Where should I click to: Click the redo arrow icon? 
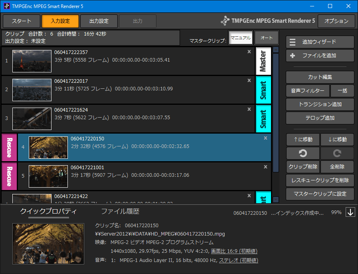337,153
